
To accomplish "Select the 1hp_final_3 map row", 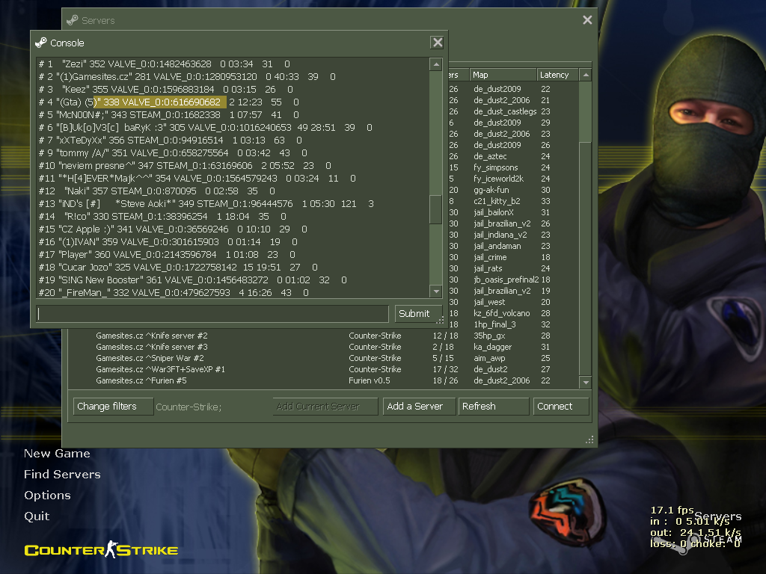I will [x=514, y=324].
